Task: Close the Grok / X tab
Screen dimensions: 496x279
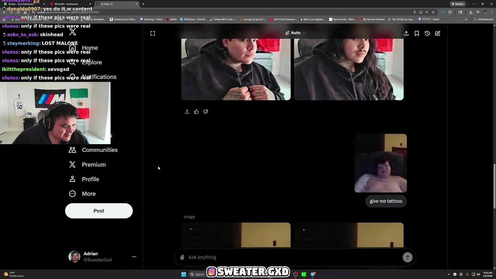Action: click(136, 4)
